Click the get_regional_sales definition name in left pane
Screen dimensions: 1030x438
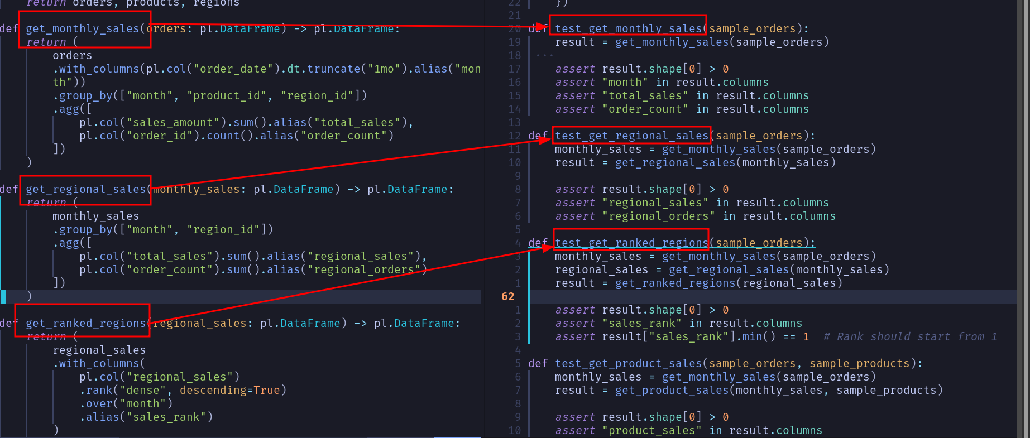(85, 190)
